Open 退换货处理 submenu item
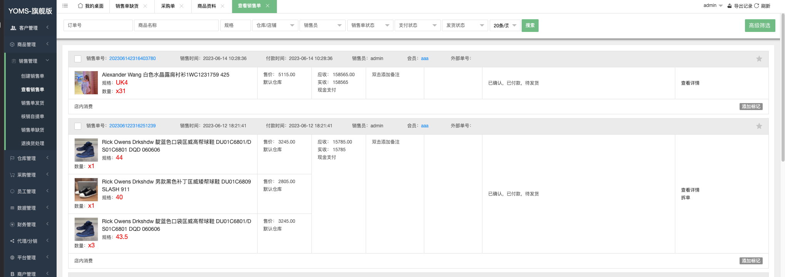The height and width of the screenshot is (277, 785). click(x=33, y=144)
